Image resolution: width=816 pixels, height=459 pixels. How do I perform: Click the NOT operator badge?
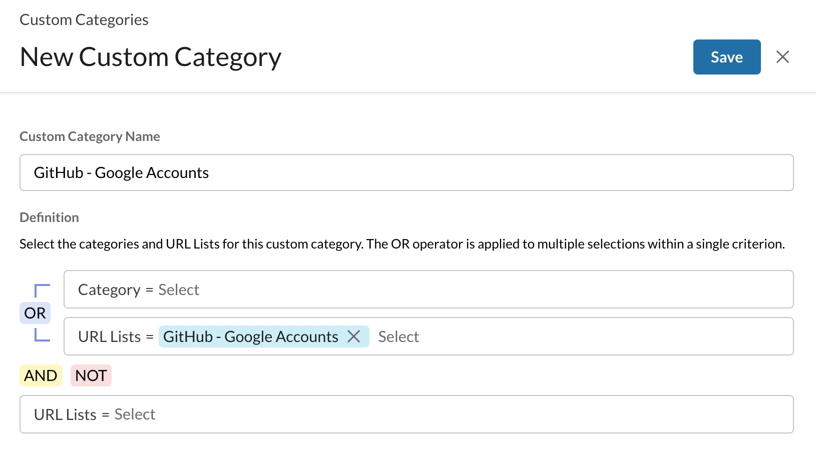point(91,375)
